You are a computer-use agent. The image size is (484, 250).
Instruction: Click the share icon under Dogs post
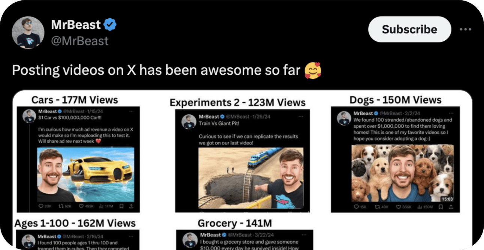click(451, 207)
